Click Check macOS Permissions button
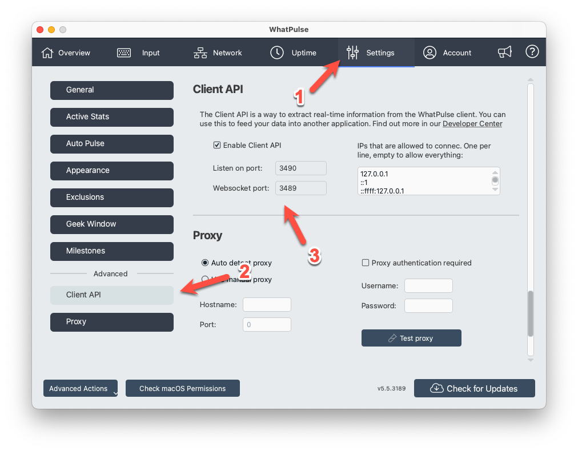 point(182,388)
